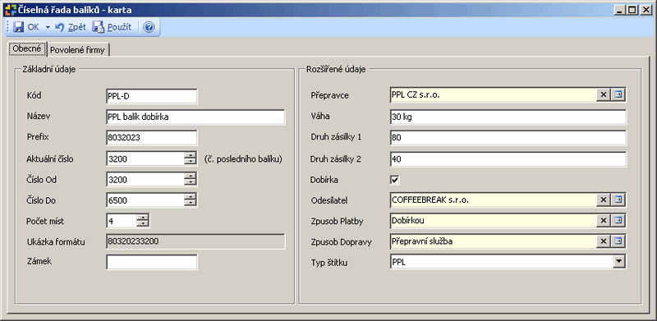Minimize the Číselná řada balíků window

(x=620, y=10)
